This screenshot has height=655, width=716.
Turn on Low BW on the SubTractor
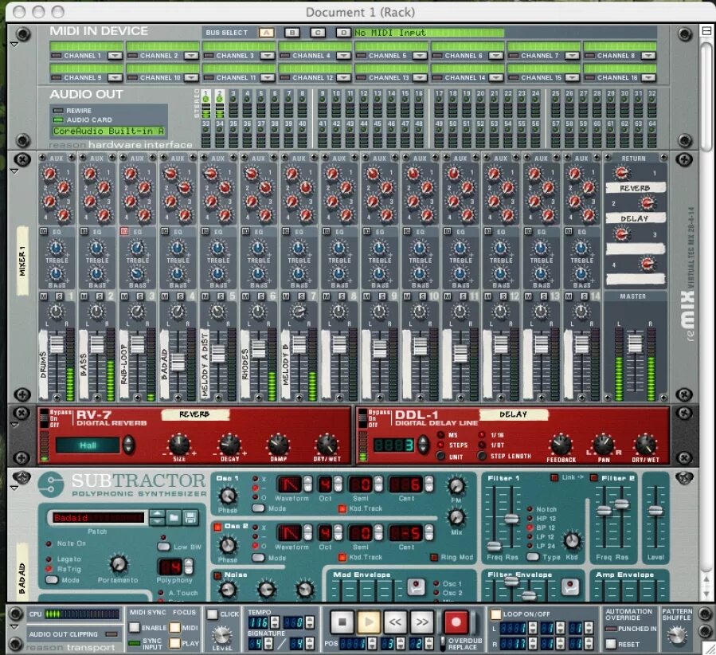pyautogui.click(x=164, y=547)
